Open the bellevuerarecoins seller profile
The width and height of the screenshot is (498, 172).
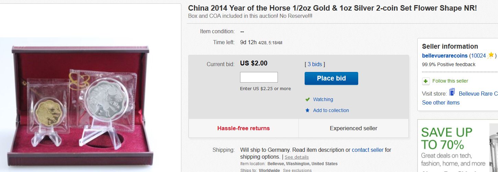[445, 56]
